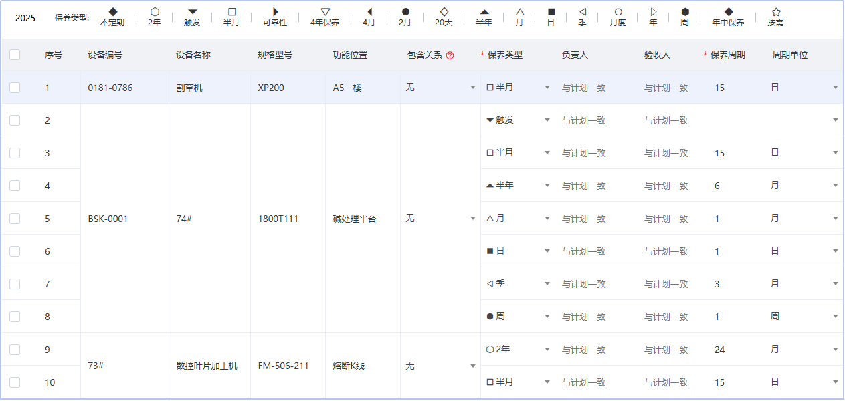The image size is (845, 401).
Task: Expand the 包含关系 dropdown for BSK-0001
Action: (x=473, y=218)
